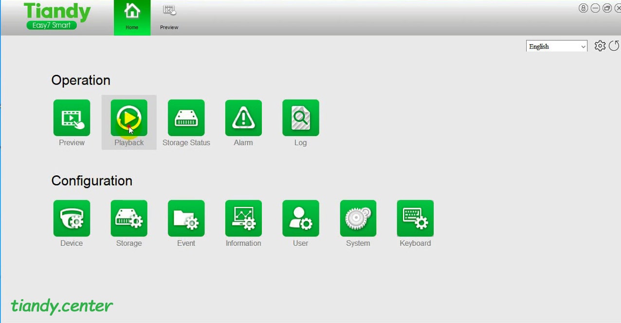Open Device configuration icon
Screen dimensions: 621x323
click(72, 218)
